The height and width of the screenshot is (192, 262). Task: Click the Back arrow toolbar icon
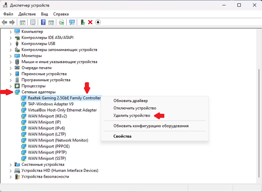[x=4, y=22]
